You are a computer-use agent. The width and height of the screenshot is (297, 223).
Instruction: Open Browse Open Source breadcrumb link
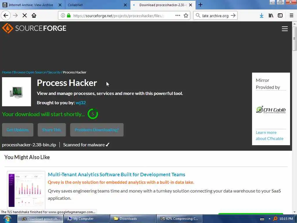coord(30,72)
